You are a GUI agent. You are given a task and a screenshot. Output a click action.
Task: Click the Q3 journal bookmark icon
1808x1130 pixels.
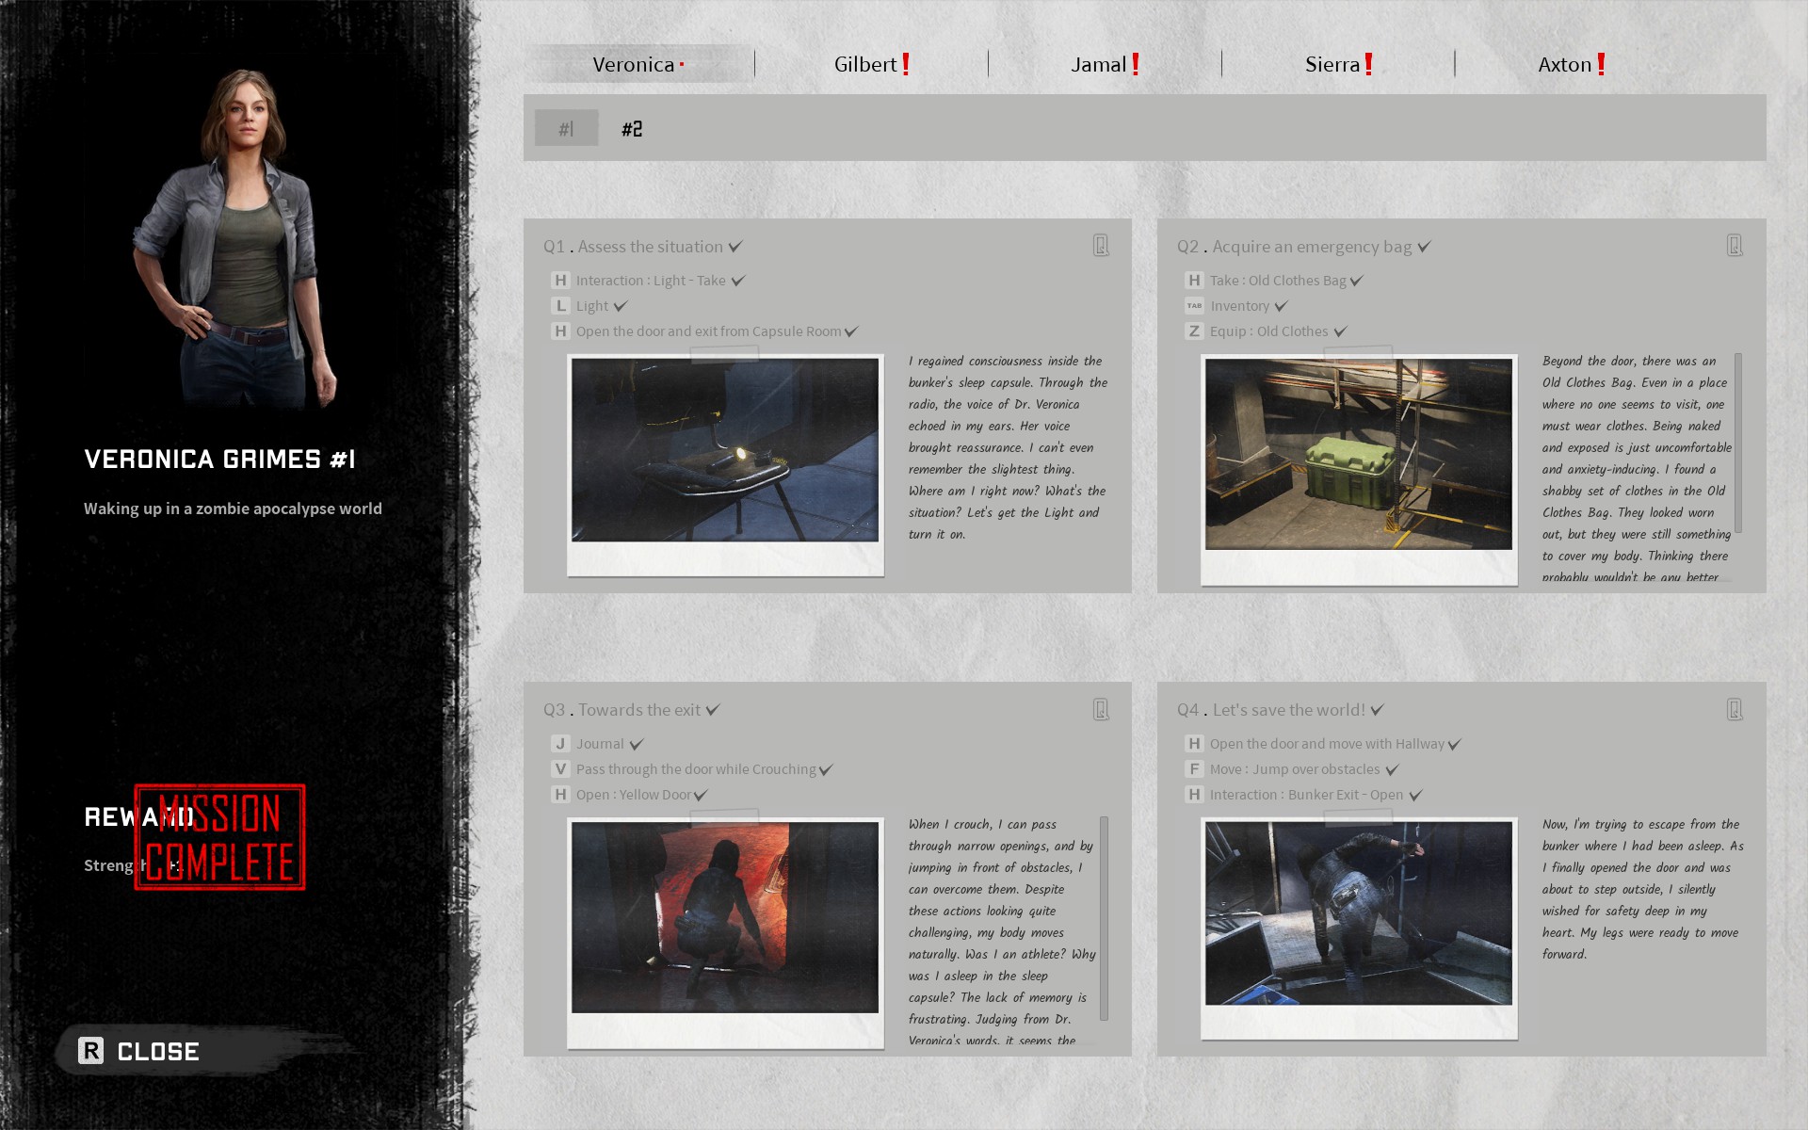(1100, 709)
